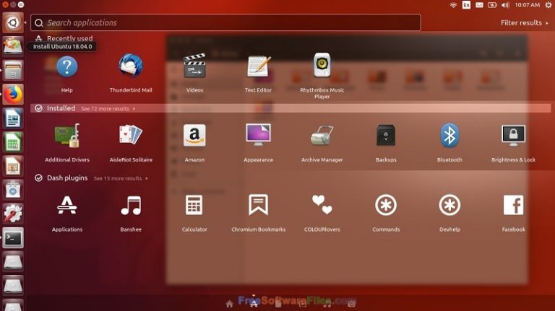Open the sound volume indicator
The width and height of the screenshot is (555, 311).
[505, 5]
